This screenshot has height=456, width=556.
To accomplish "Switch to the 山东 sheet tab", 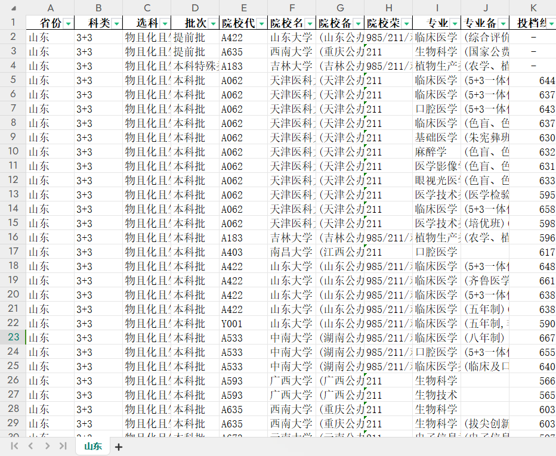I will (x=92, y=445).
